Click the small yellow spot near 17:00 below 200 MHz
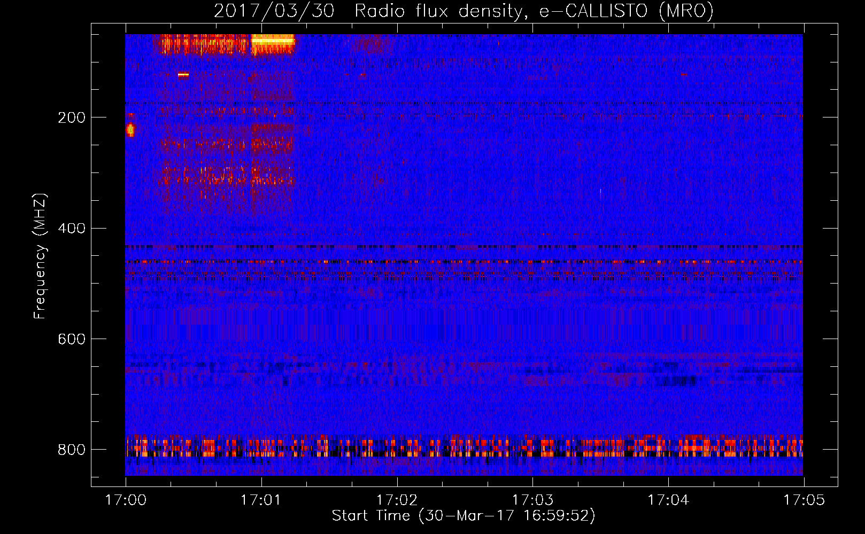The width and height of the screenshot is (865, 534). [x=130, y=129]
